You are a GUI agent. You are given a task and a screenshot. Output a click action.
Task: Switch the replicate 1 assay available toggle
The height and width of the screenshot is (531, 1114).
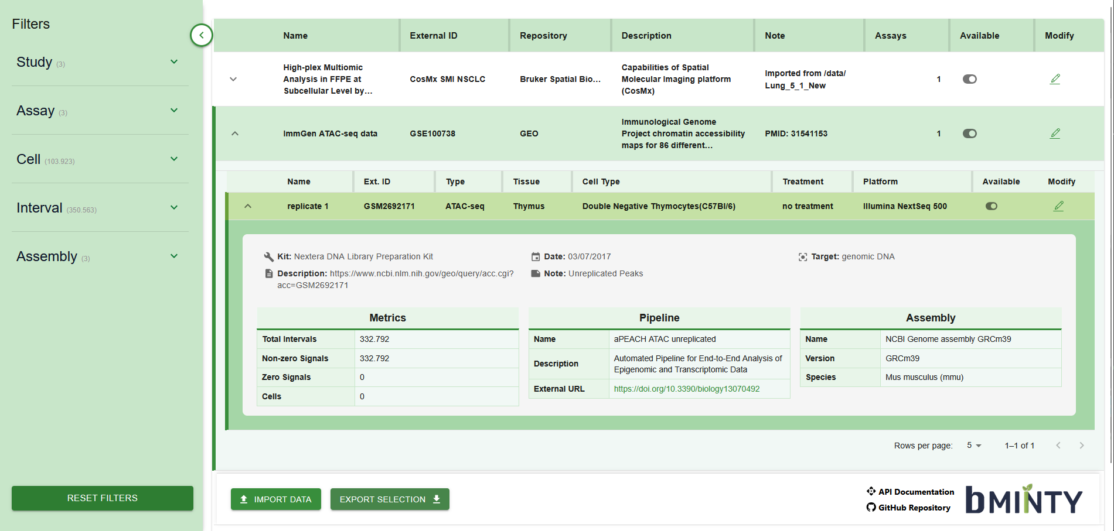click(991, 206)
